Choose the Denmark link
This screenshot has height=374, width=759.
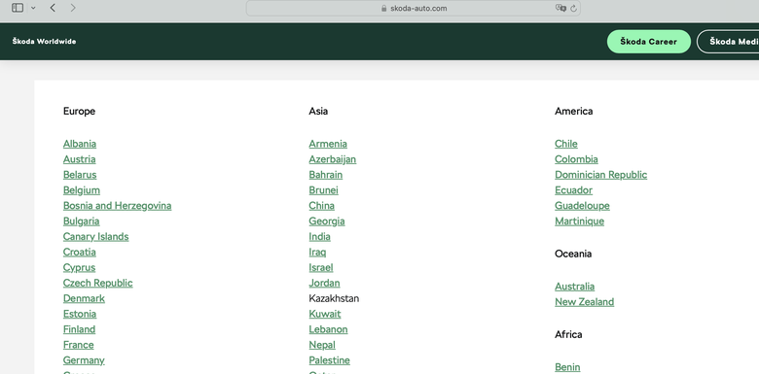click(x=84, y=298)
